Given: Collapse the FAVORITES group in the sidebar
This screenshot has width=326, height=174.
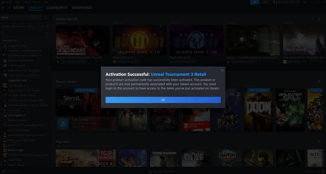Looking at the screenshot, I should (10, 41).
